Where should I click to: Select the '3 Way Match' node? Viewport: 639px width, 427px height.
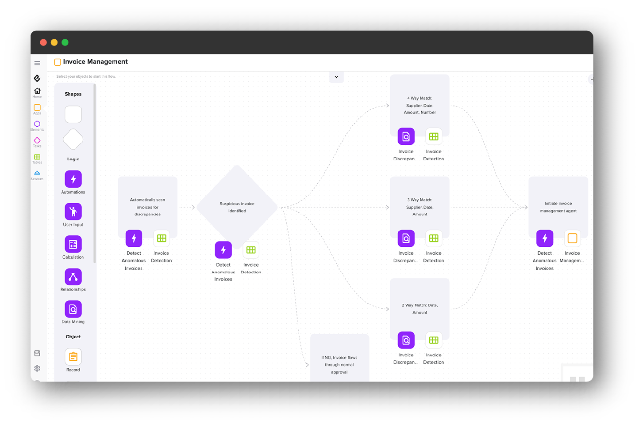pyautogui.click(x=420, y=207)
